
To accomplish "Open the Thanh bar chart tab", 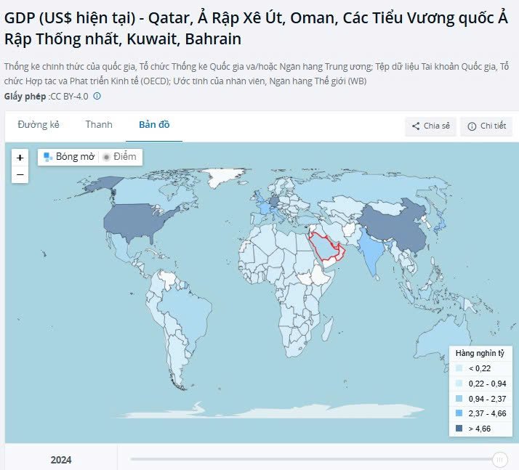I will tap(99, 125).
